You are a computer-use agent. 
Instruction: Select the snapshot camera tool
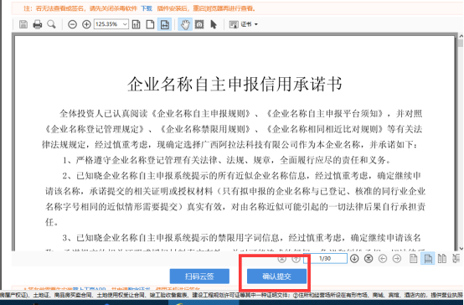tap(199, 24)
